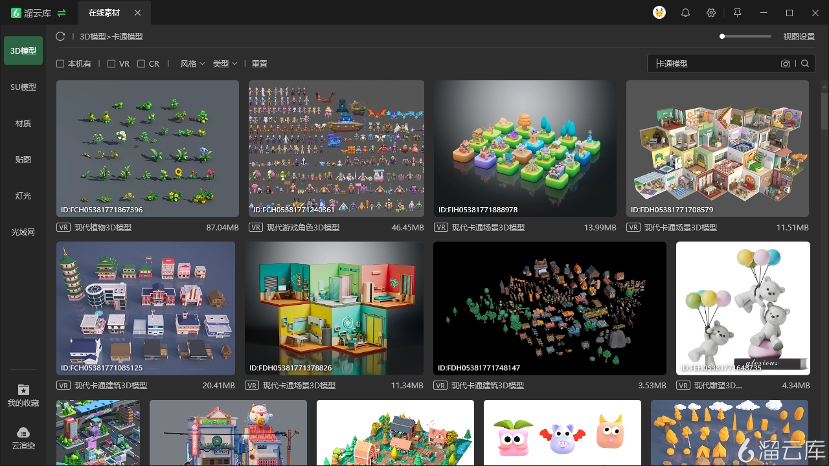Viewport: 829px width, 466px height.
Task: Enable the CR filter checkbox
Action: tap(141, 64)
